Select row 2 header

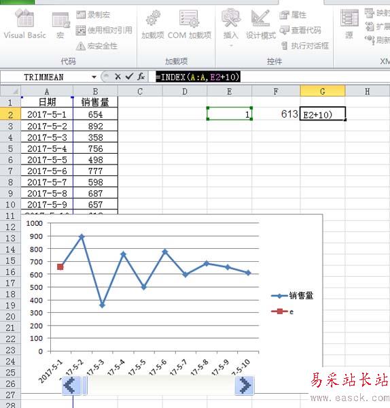[x=10, y=114]
